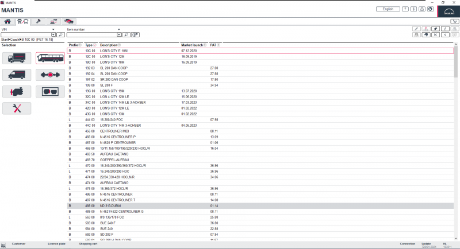Select the CENTROLINER MIDI row
The height and width of the screenshot is (249, 460).
point(260,131)
